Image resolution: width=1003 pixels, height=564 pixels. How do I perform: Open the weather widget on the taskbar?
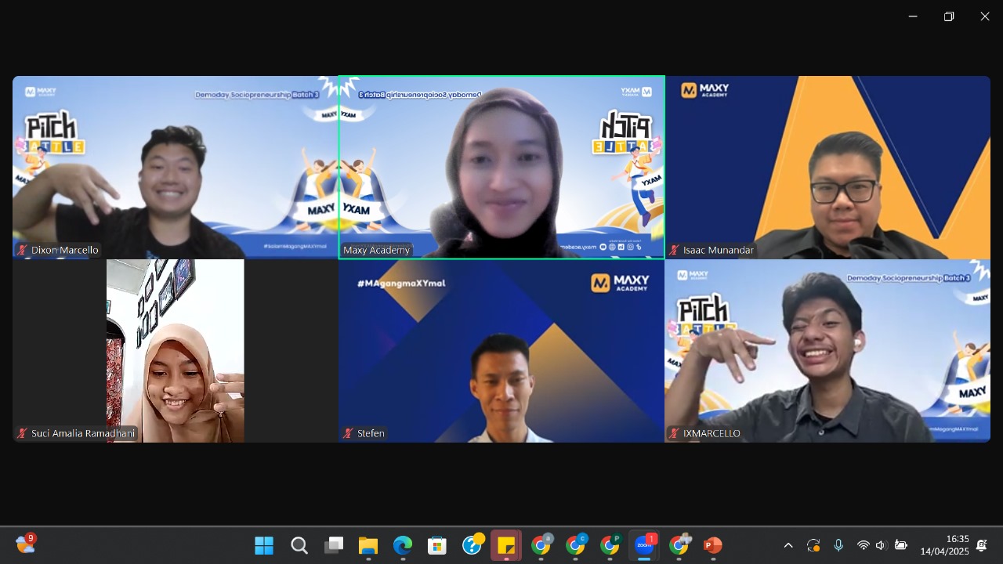click(x=25, y=544)
